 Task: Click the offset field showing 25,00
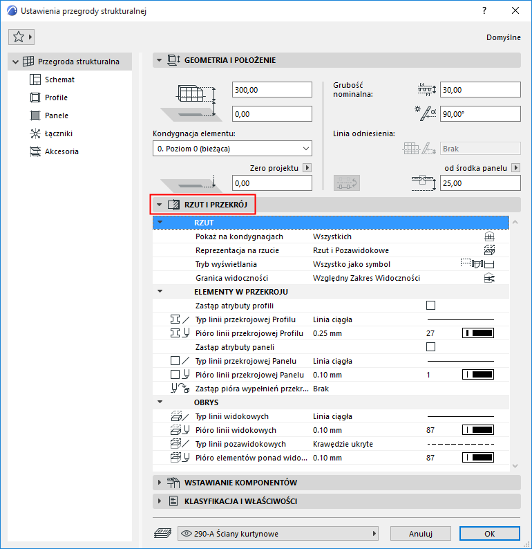point(480,183)
